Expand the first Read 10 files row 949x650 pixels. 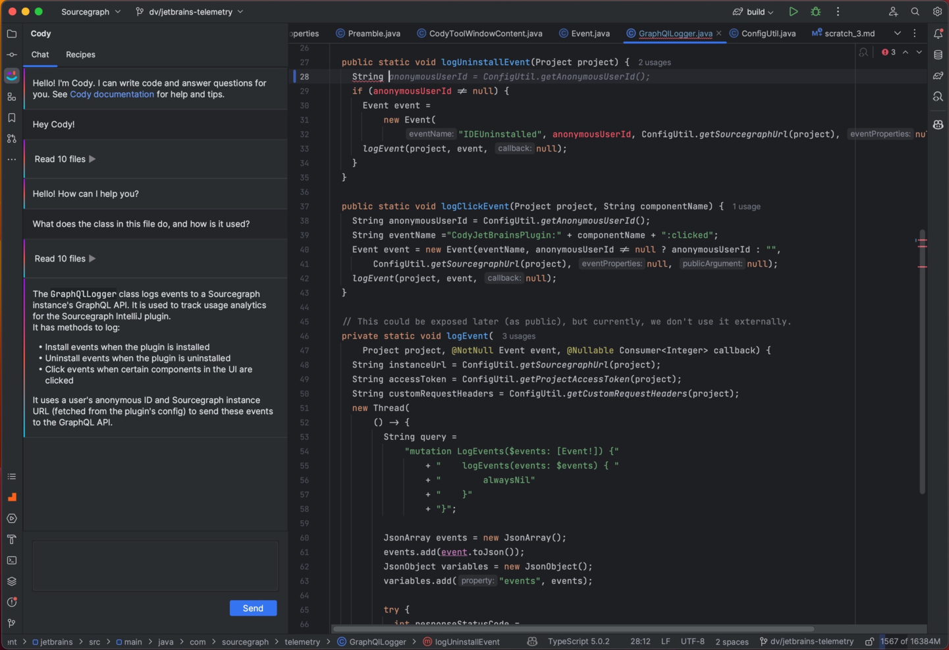(x=65, y=159)
